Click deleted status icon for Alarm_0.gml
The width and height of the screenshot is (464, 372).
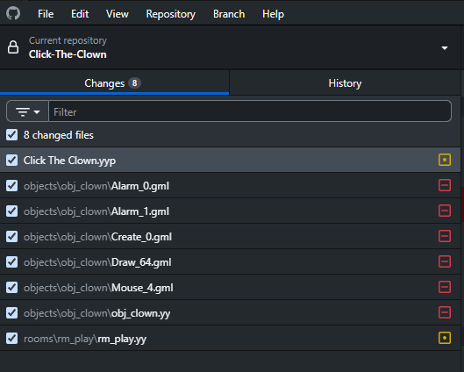445,185
